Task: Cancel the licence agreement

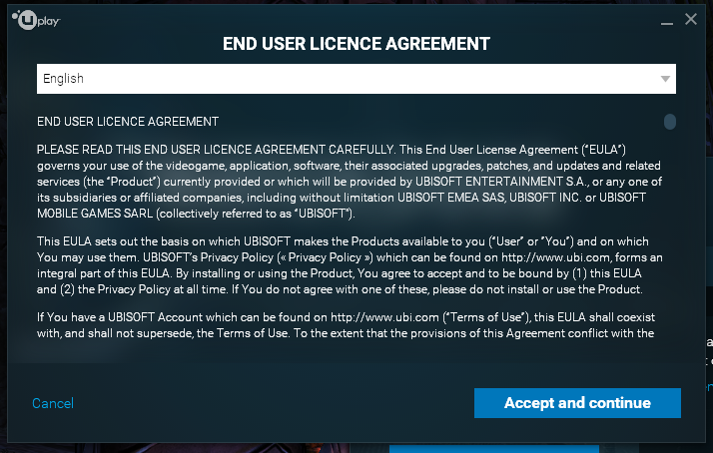Action: pos(53,403)
